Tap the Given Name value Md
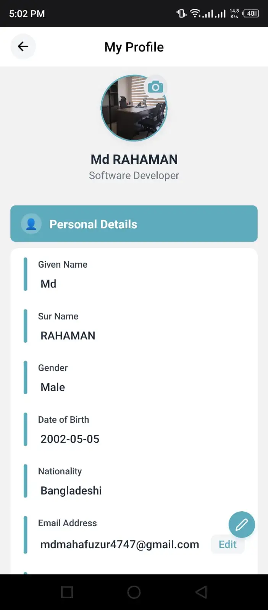This screenshot has height=610, width=268. pos(48,284)
